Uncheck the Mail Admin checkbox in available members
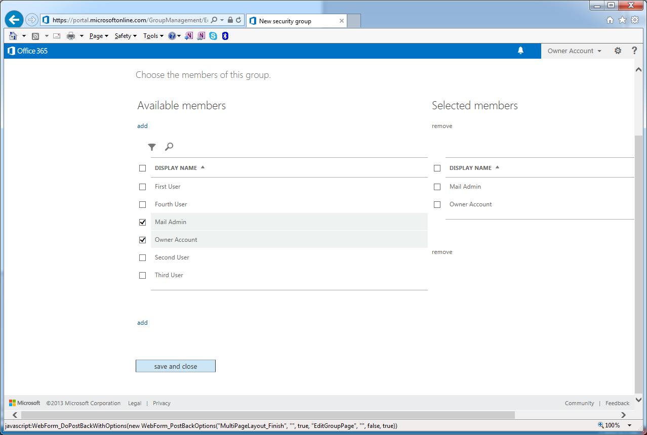The image size is (647, 435). 142,222
